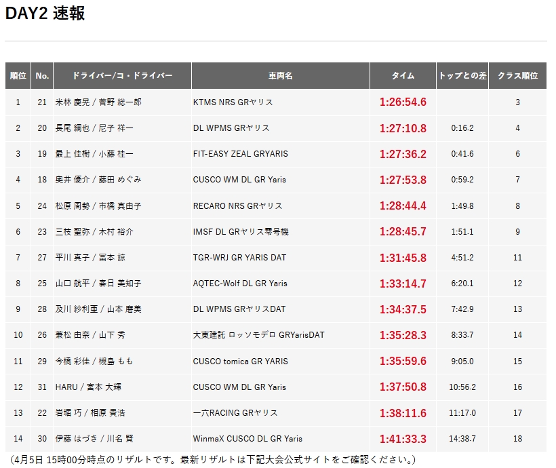
Task: Click the top time 1:26:54.6
Action: [x=403, y=102]
